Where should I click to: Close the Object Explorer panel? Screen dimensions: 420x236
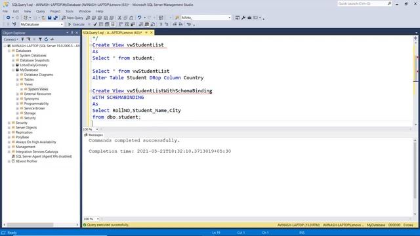(x=77, y=33)
